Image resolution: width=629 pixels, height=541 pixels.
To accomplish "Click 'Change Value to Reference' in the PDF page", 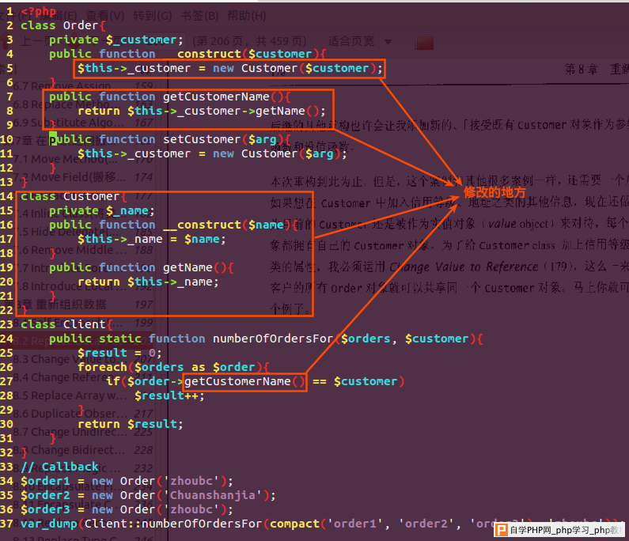I will point(464,267).
